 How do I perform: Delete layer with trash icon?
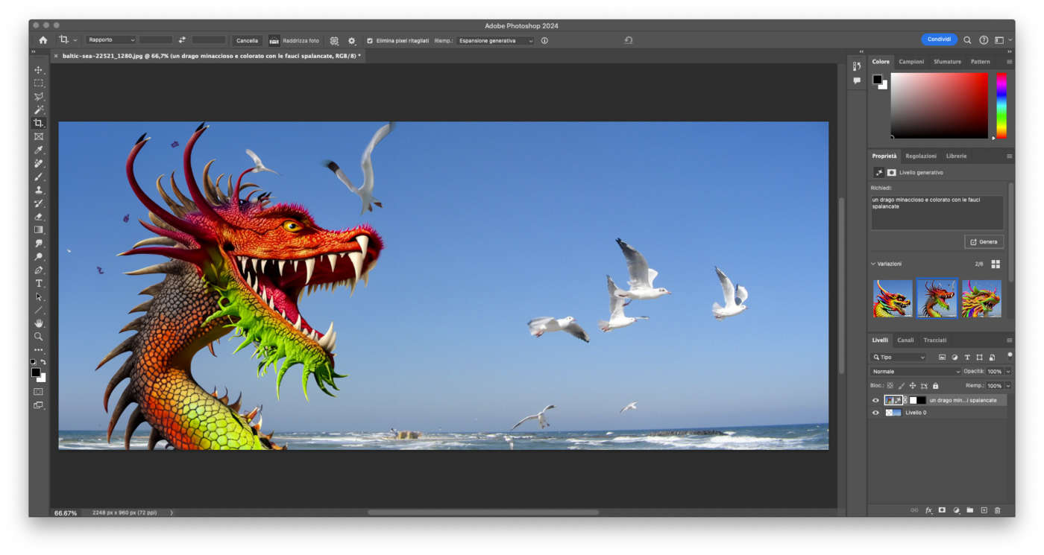998,510
